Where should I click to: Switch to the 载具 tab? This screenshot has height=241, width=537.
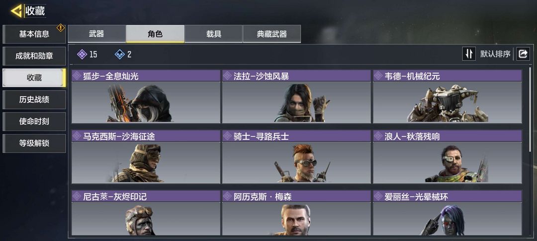214,34
